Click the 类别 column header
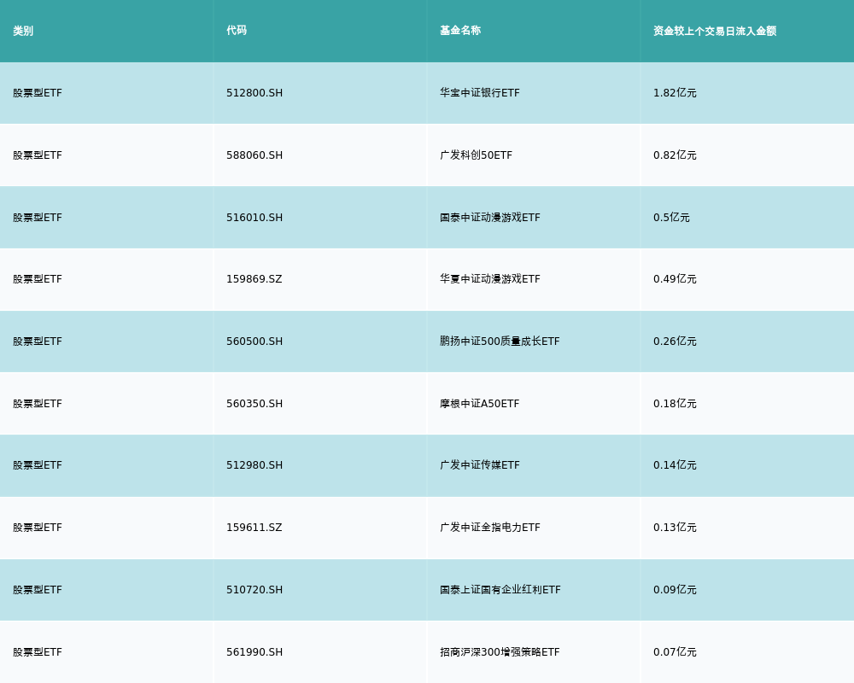Image resolution: width=854 pixels, height=683 pixels. pos(23,31)
